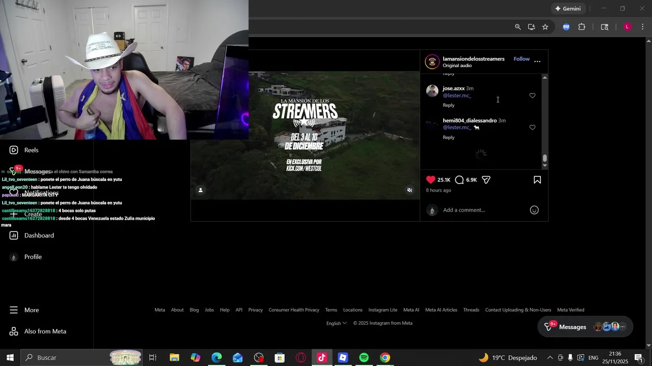
Task: Click the Buscar taskbar search box
Action: pyautogui.click(x=83, y=357)
